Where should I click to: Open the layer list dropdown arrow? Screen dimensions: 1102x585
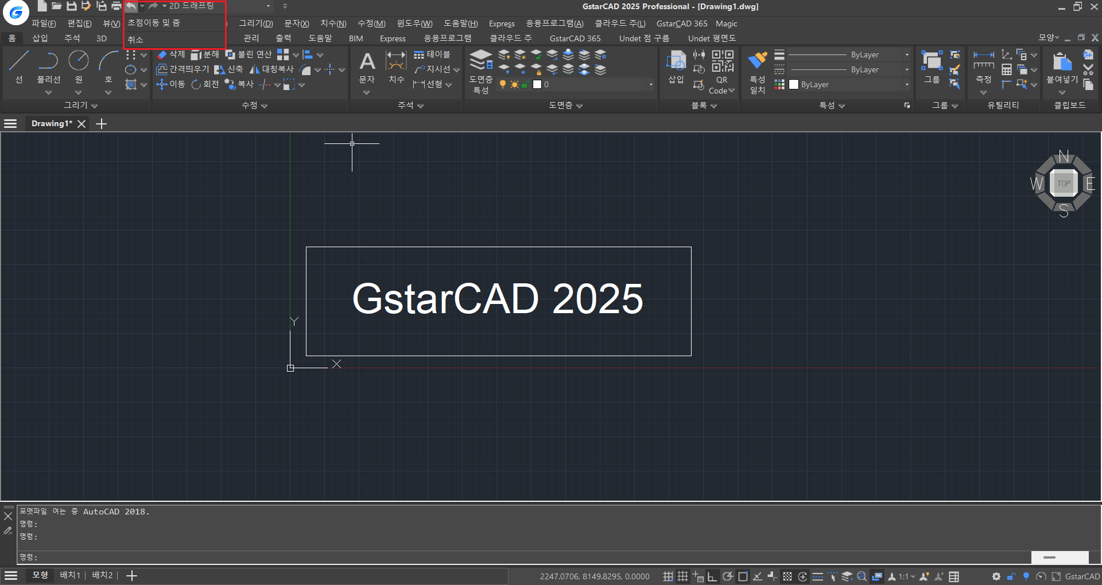pyautogui.click(x=651, y=84)
